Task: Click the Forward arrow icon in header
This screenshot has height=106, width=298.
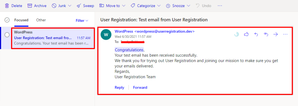Action: (275, 34)
